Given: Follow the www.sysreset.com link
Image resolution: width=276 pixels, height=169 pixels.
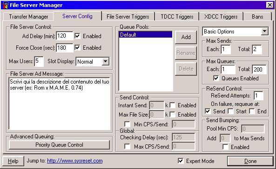Looking at the screenshot, I should coord(75,161).
